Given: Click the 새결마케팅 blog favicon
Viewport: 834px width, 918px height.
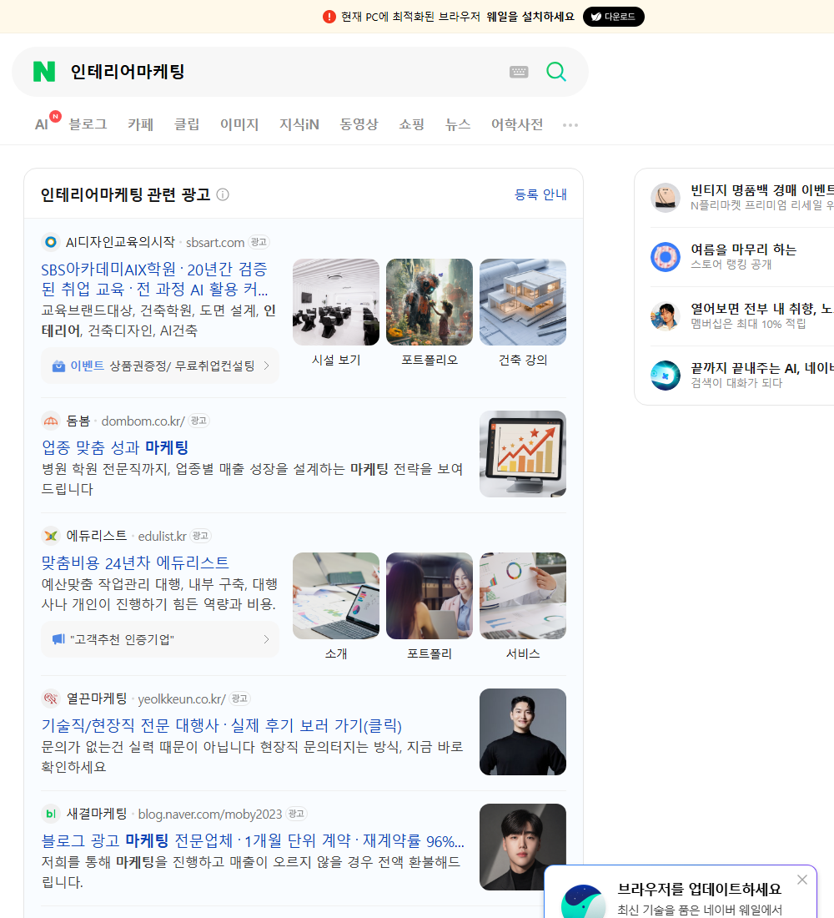Looking at the screenshot, I should (x=51, y=814).
